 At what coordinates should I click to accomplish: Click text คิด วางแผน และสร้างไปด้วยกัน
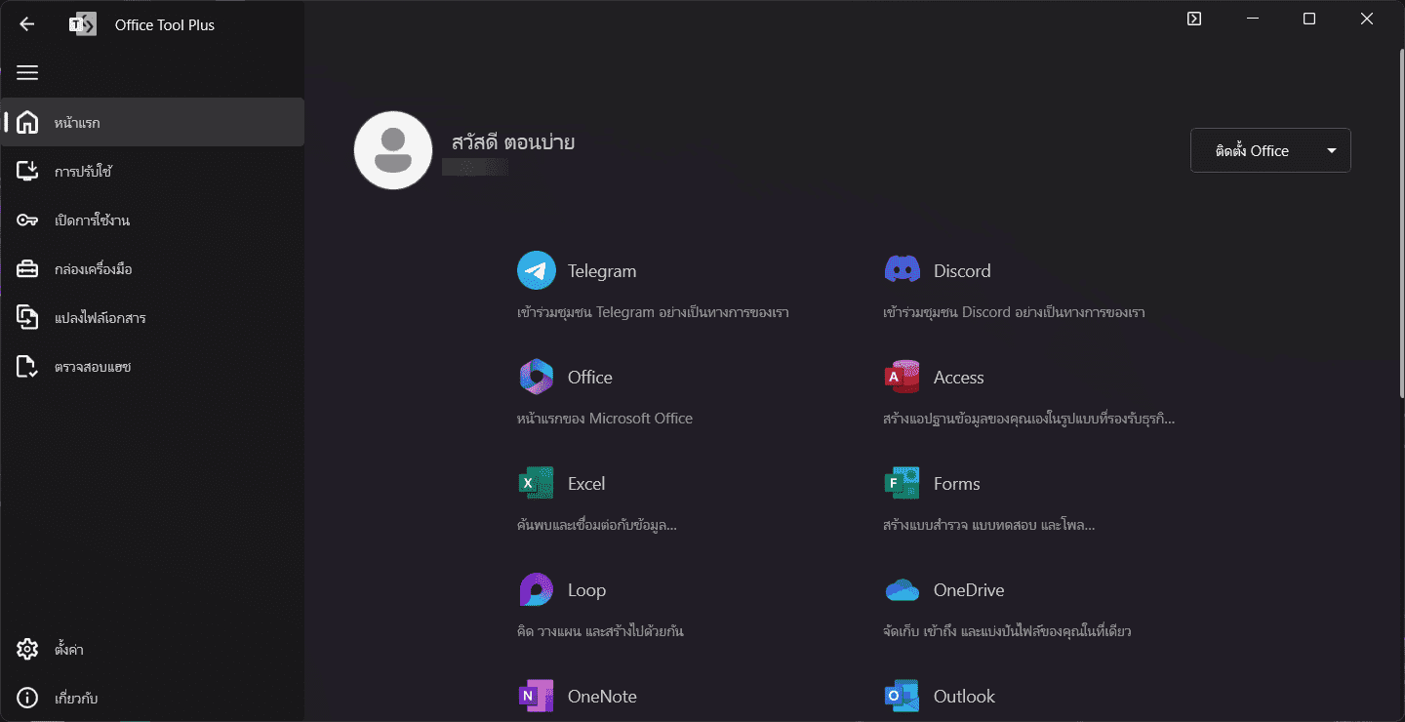pyautogui.click(x=600, y=631)
